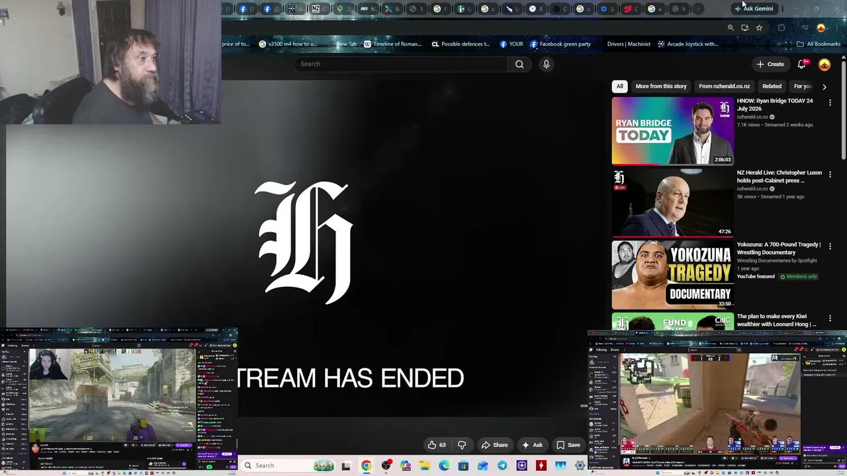Click the Create button
Screen dimensions: 847x476
pyautogui.click(x=770, y=64)
